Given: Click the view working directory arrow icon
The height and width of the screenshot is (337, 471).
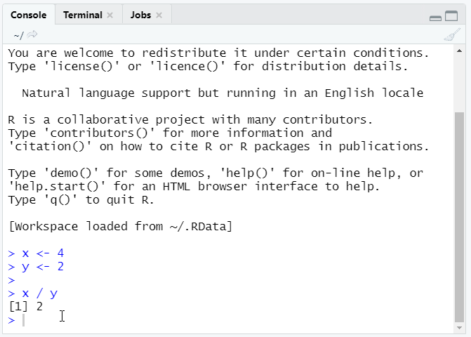Looking at the screenshot, I should pos(32,35).
